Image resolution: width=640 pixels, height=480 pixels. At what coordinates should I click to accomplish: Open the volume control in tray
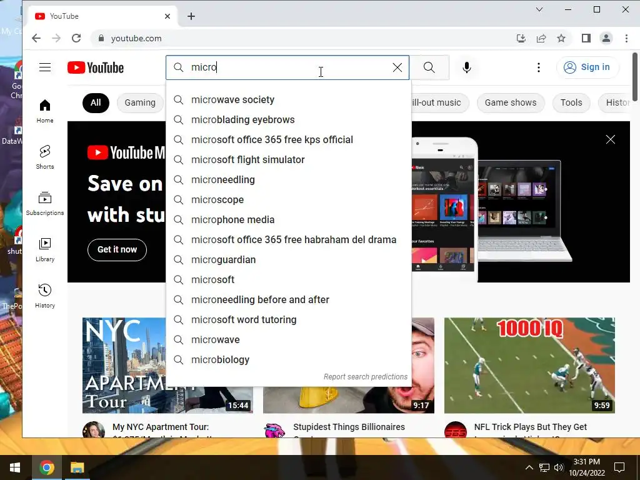click(559, 467)
